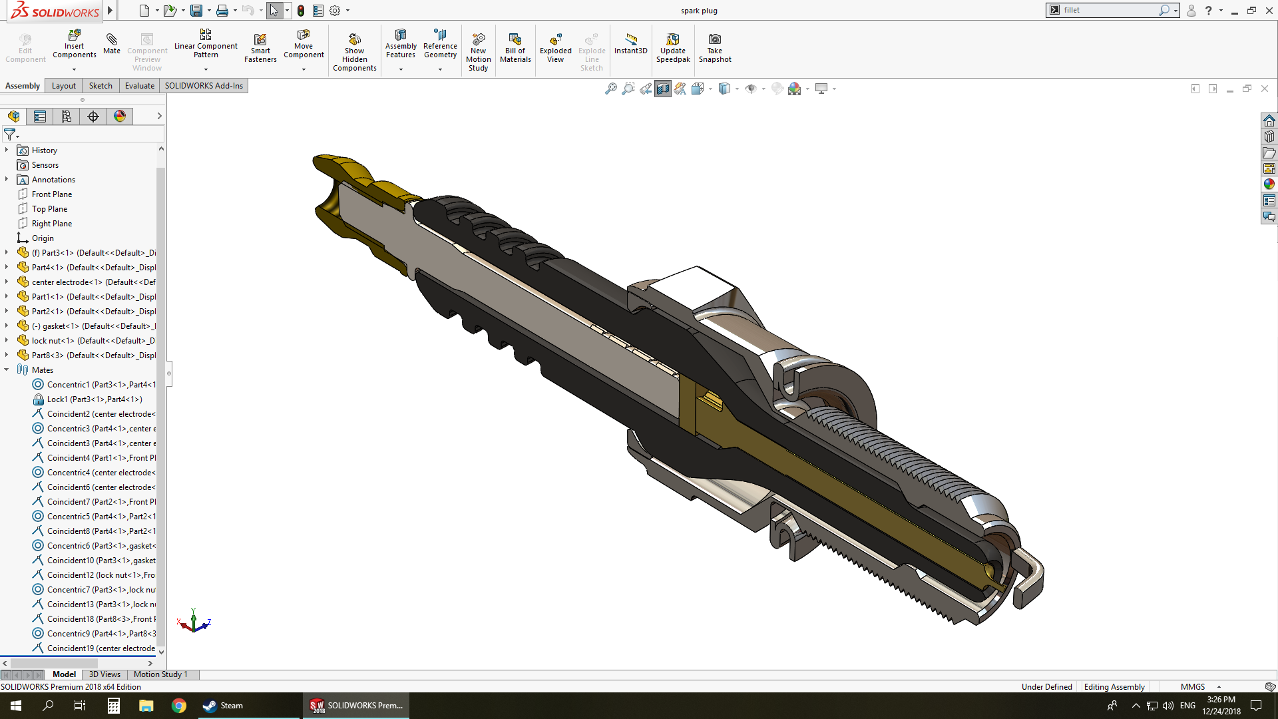Toggle Instant3D mode
The height and width of the screenshot is (719, 1278).
630,44
